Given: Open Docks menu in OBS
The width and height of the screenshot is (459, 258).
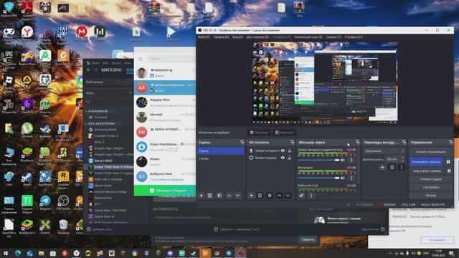Looking at the screenshot, I should pyautogui.click(x=257, y=37).
